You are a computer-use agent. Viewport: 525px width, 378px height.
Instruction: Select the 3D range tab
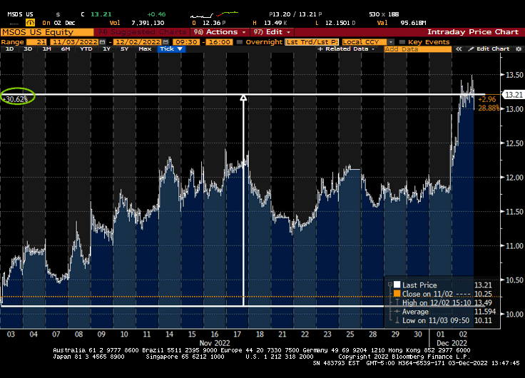[28, 49]
